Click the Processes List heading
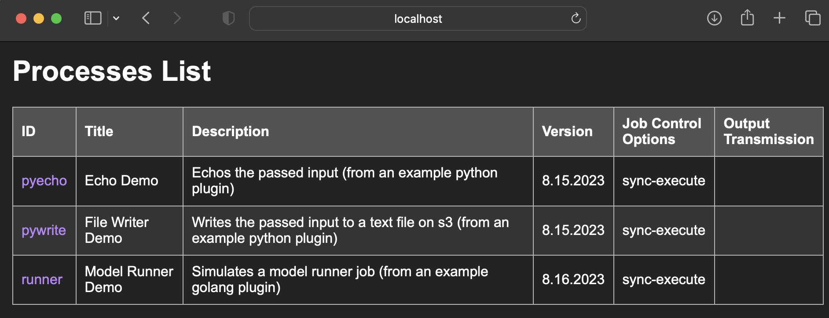Screen dimensions: 829x318 (x=112, y=71)
